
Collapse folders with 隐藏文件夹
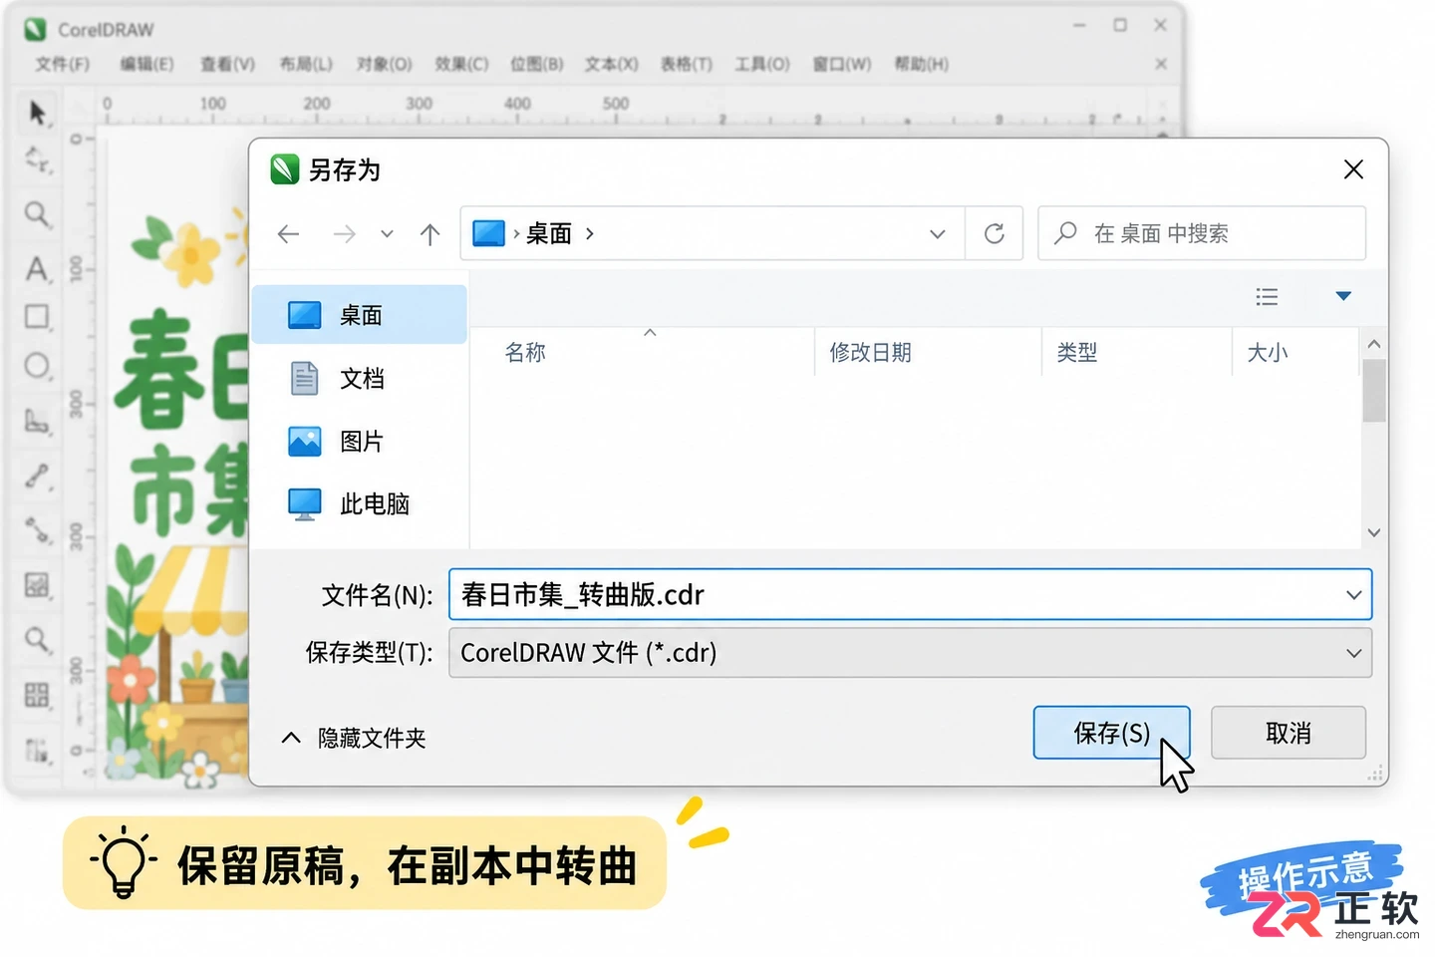(x=354, y=738)
